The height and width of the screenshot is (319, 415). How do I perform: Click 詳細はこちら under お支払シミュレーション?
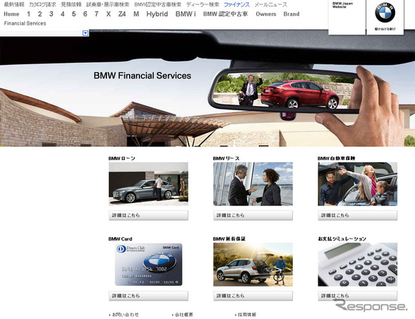(357, 296)
